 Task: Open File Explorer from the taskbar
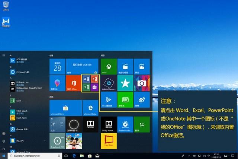tap(82, 156)
